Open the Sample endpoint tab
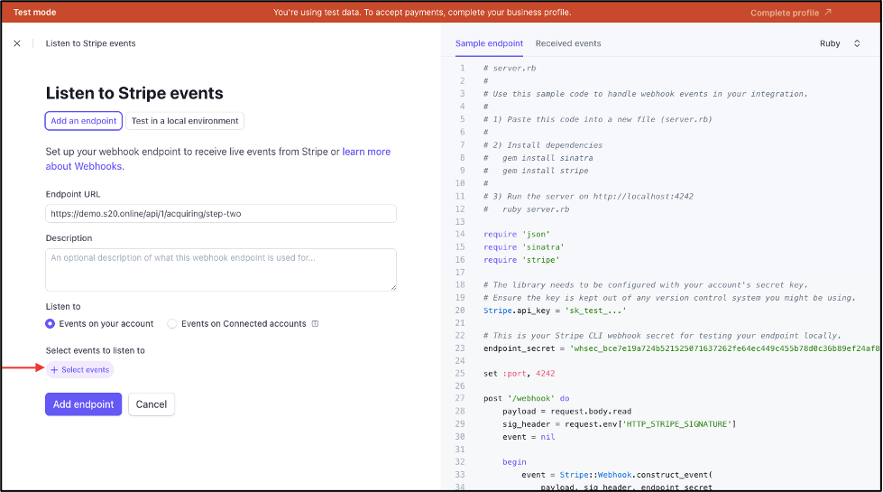This screenshot has height=492, width=883. [489, 43]
